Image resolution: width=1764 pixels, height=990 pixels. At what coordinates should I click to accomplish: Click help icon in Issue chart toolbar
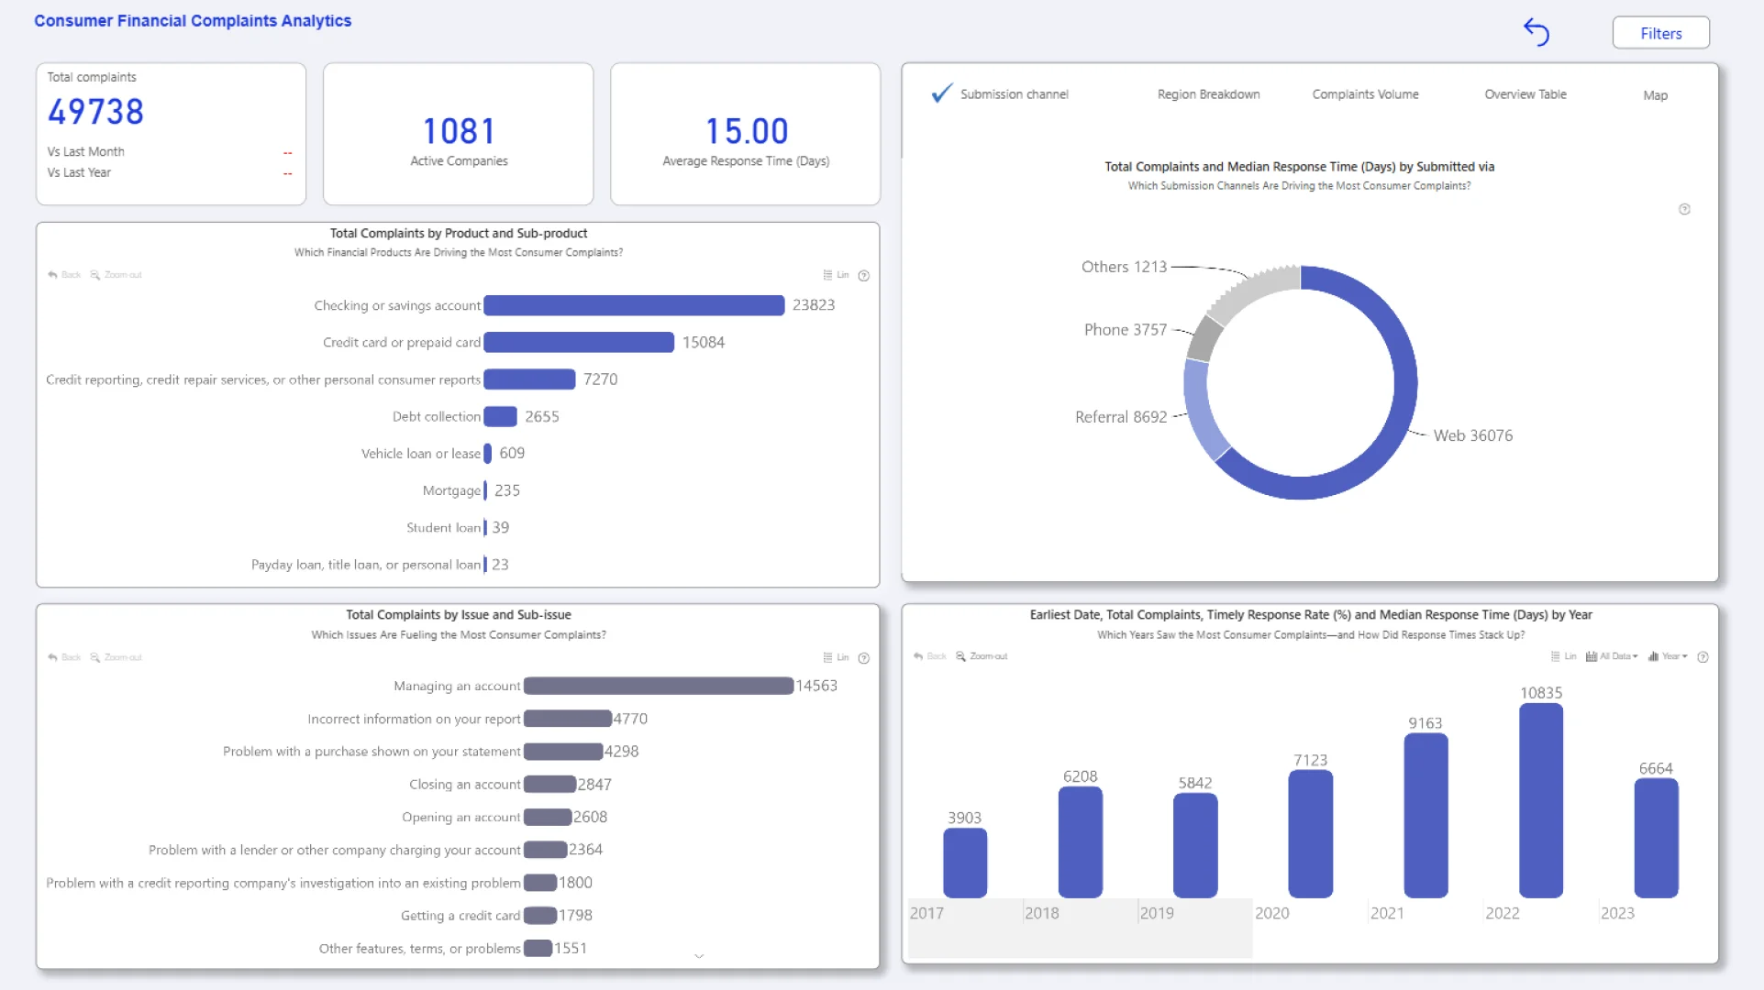pyautogui.click(x=863, y=658)
